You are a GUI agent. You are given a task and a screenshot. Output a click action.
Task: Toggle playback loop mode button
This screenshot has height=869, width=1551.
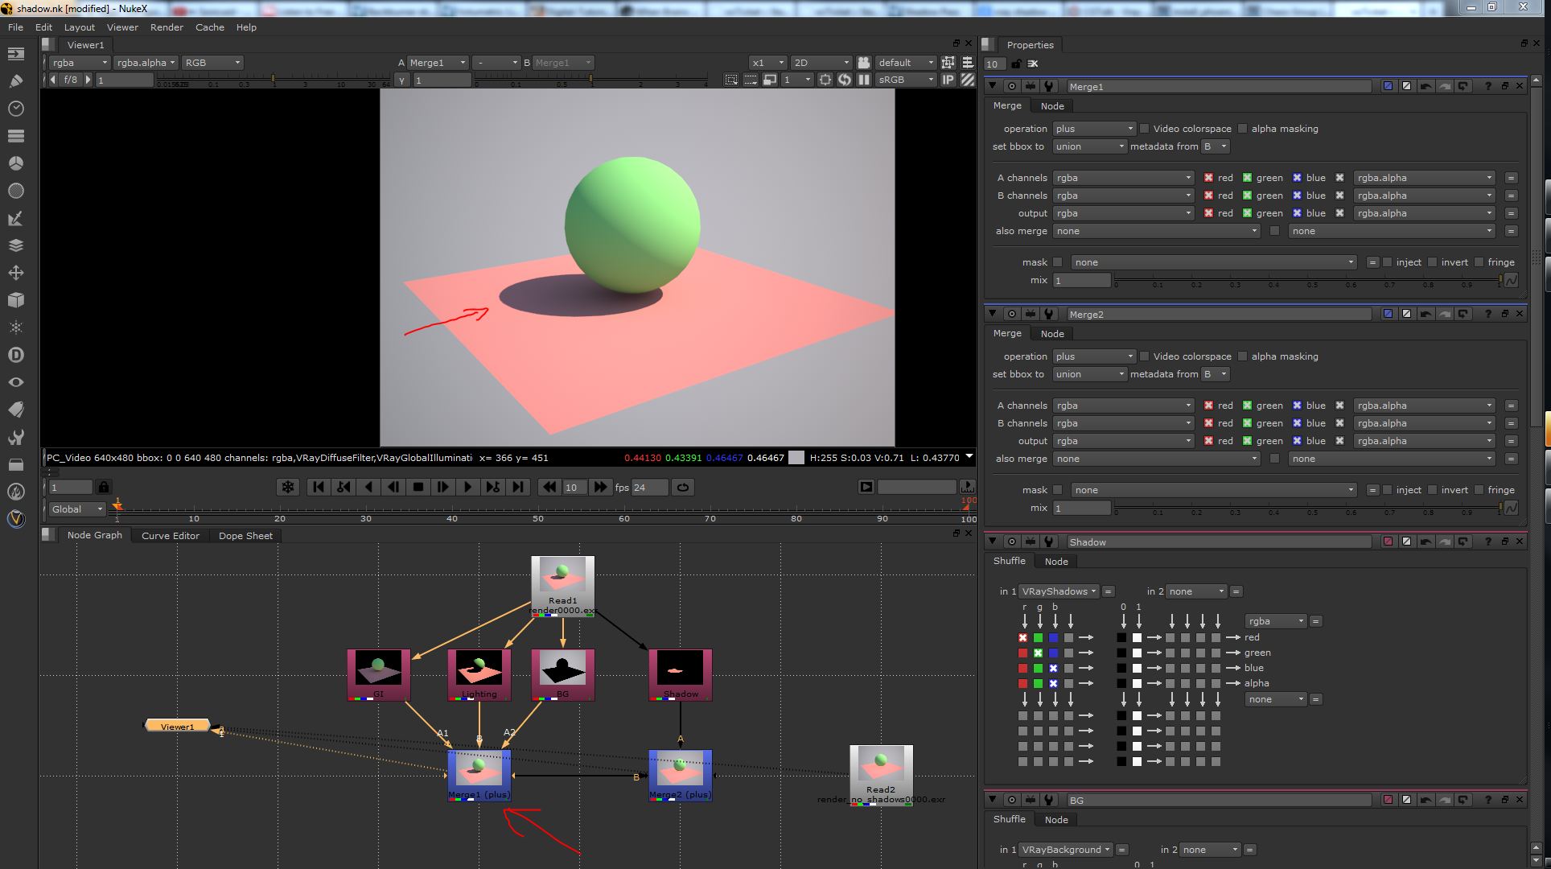682,487
